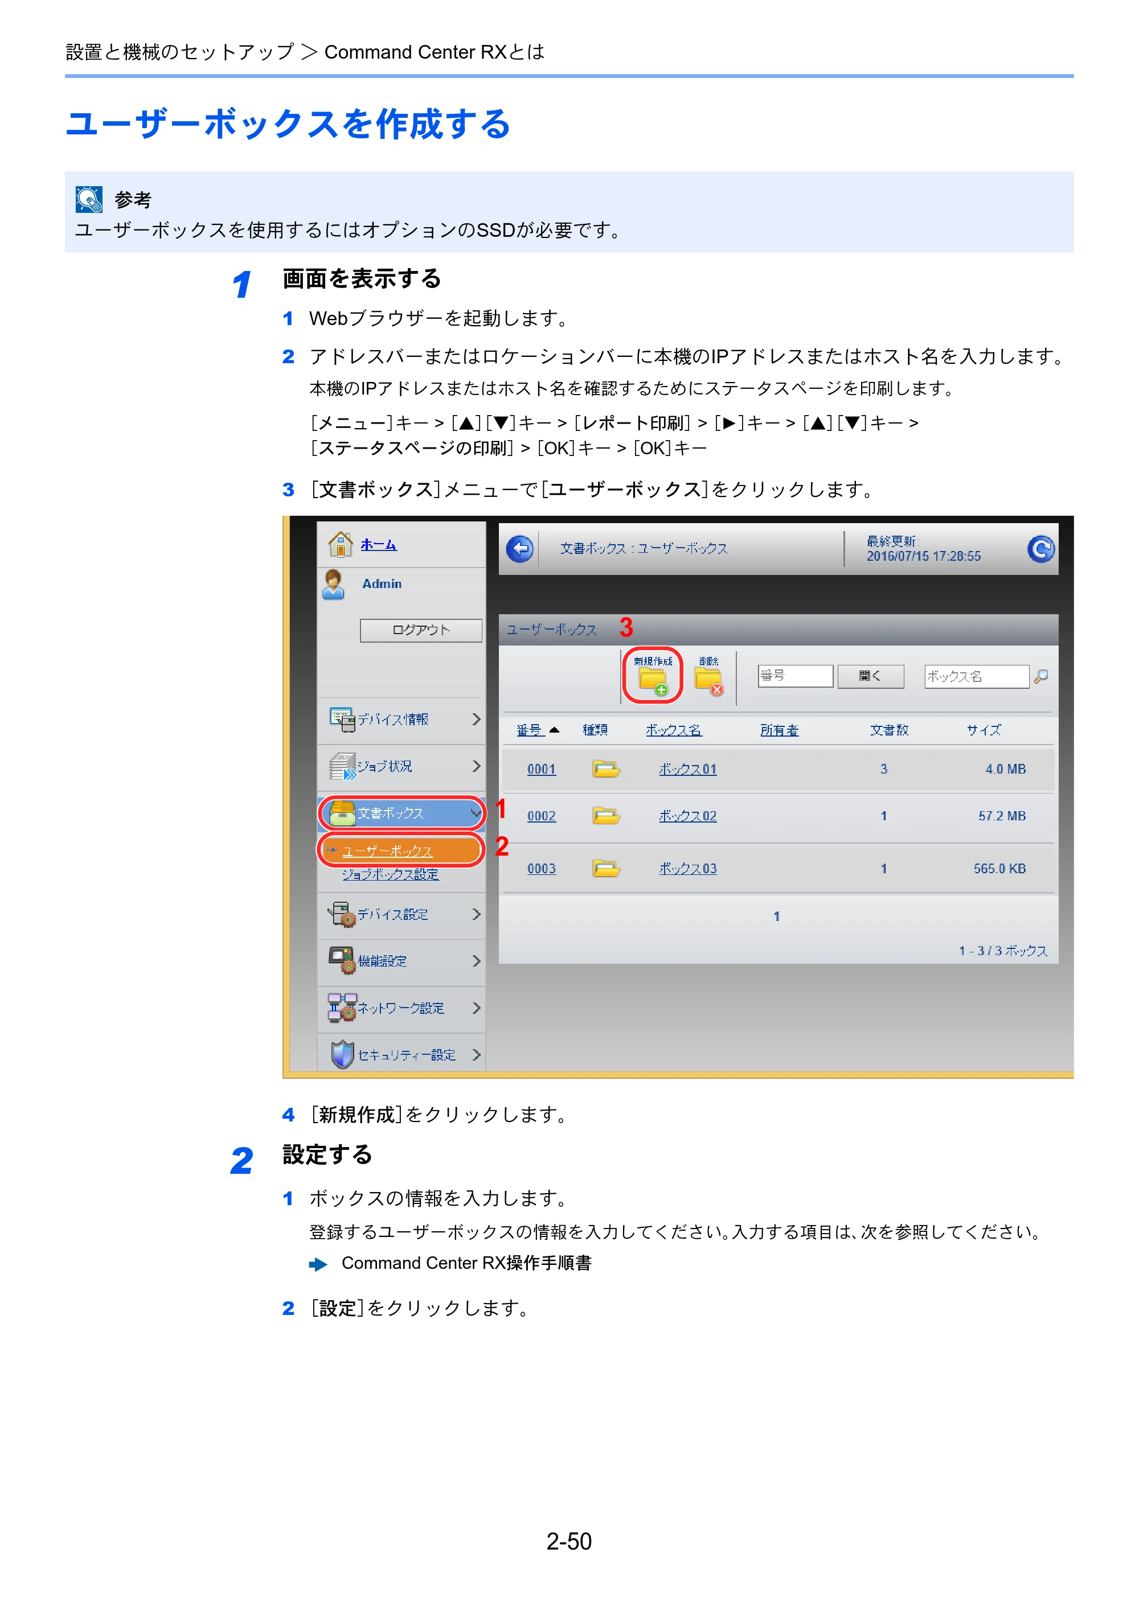Open ジョブボックス設定 submenu link
Screen dimensions: 1139x1611
(390, 874)
